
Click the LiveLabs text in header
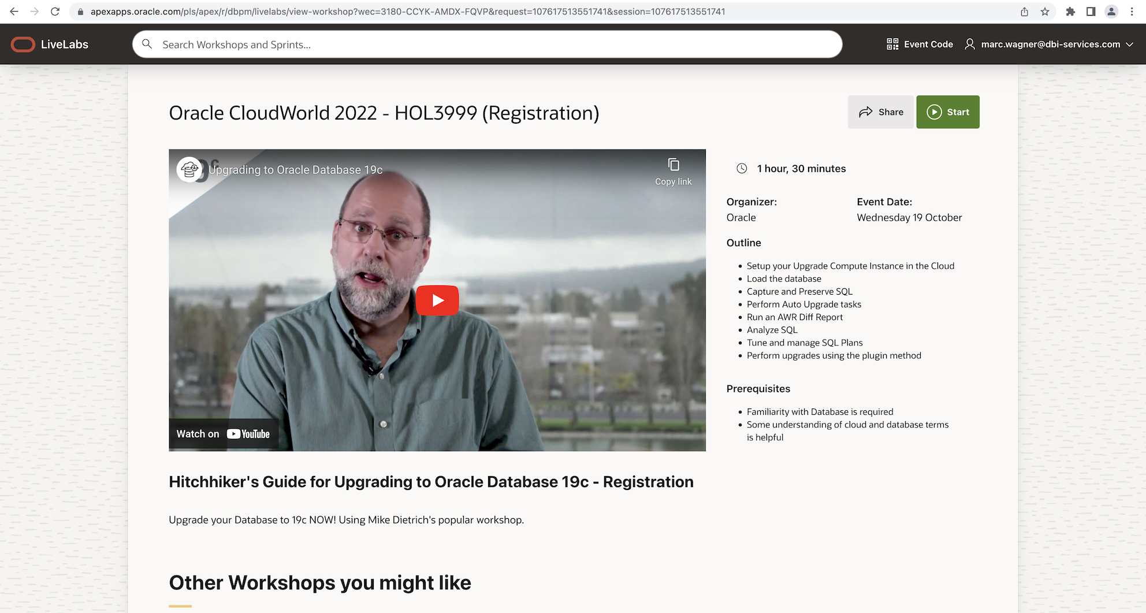tap(65, 44)
